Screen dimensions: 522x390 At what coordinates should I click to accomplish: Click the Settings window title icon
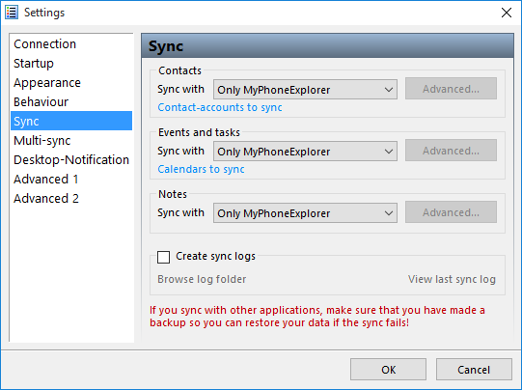click(x=12, y=13)
